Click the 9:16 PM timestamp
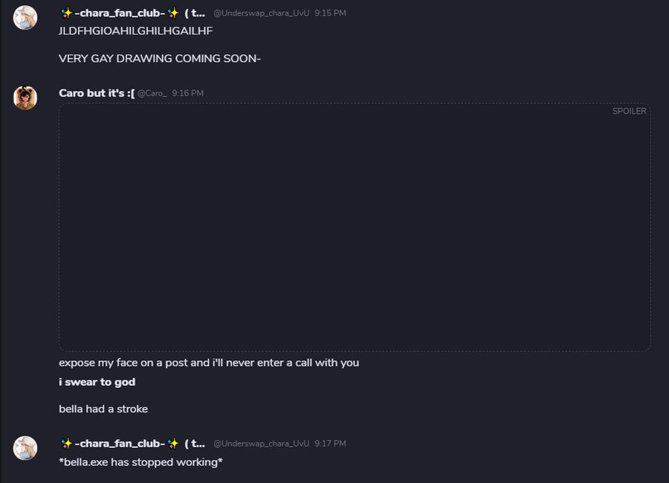 tap(187, 93)
